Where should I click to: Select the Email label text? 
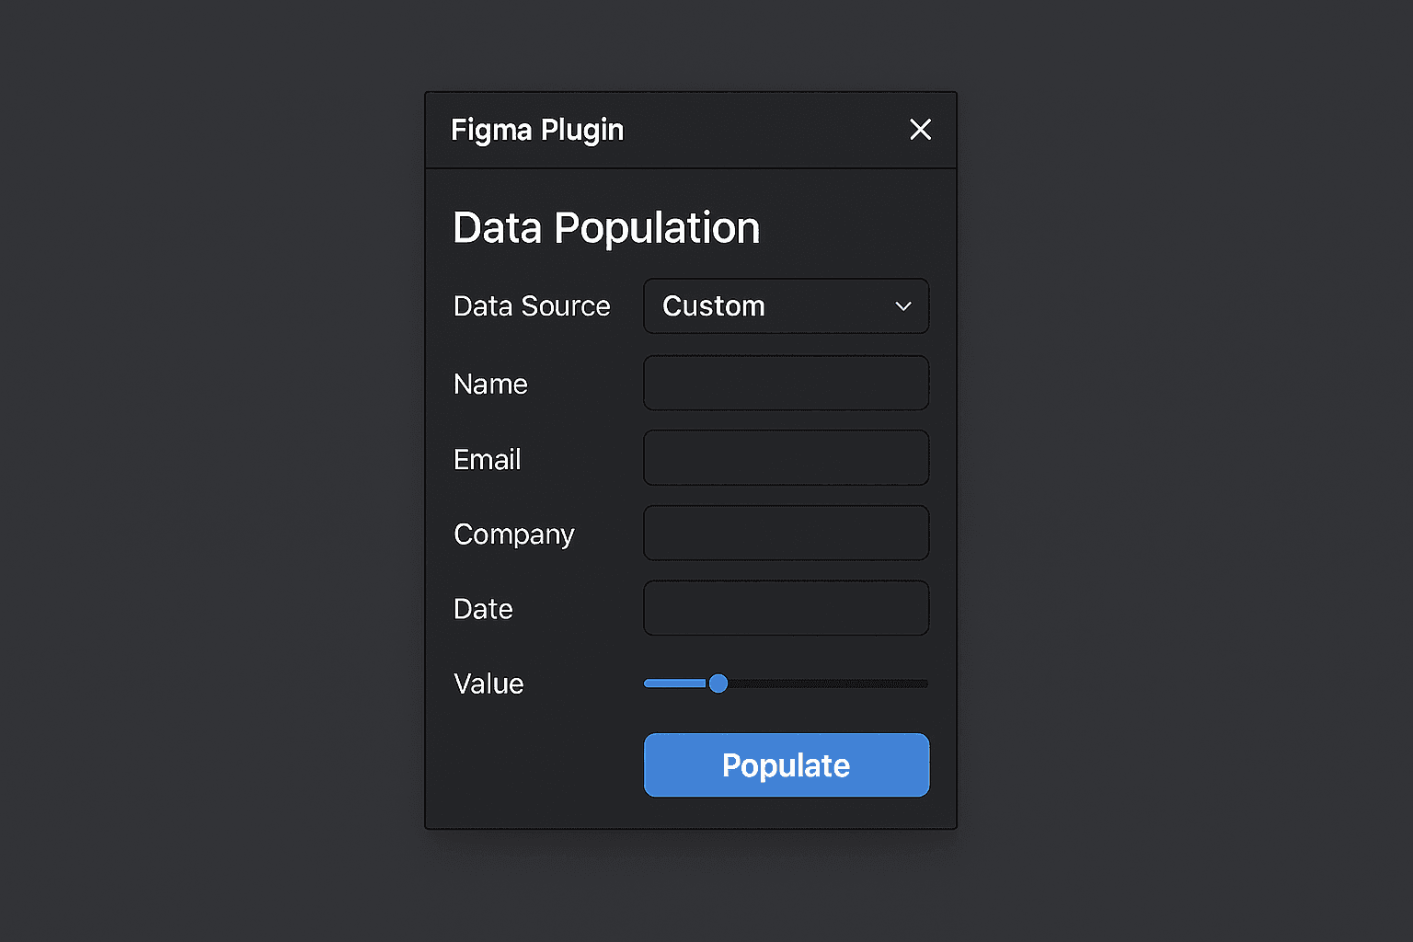click(x=487, y=459)
